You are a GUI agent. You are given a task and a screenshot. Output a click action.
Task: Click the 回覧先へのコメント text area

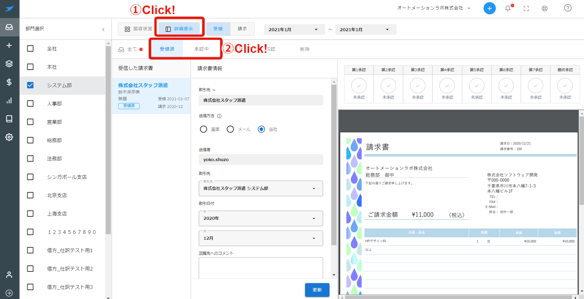pyautogui.click(x=261, y=268)
